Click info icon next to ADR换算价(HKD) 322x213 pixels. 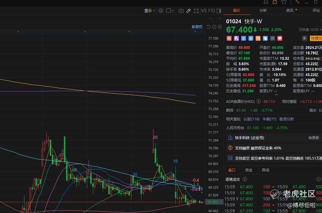coord(259,101)
